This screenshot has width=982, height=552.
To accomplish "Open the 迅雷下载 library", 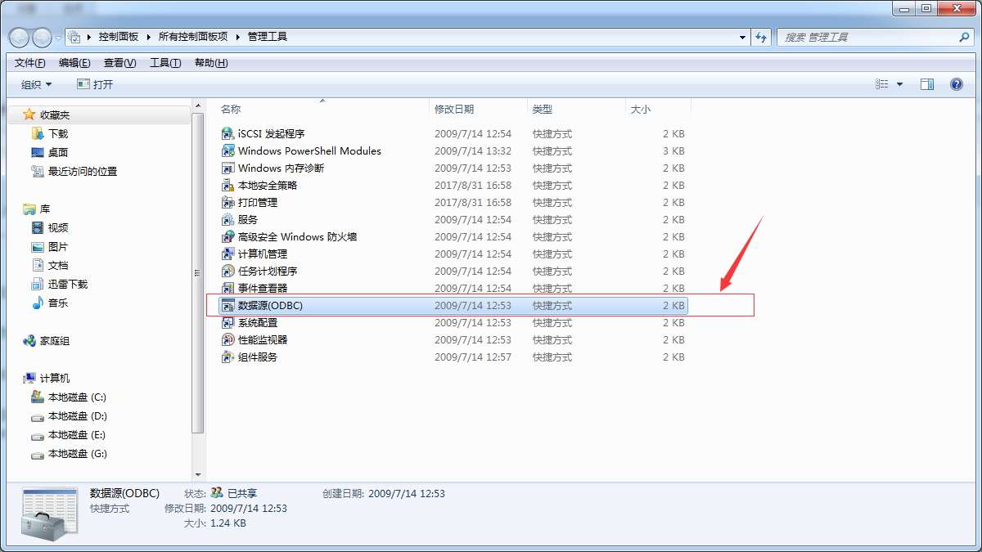I will [59, 284].
